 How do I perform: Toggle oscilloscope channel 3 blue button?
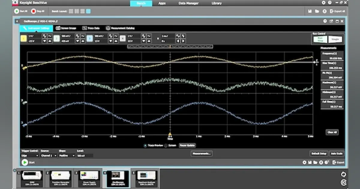click(89, 38)
